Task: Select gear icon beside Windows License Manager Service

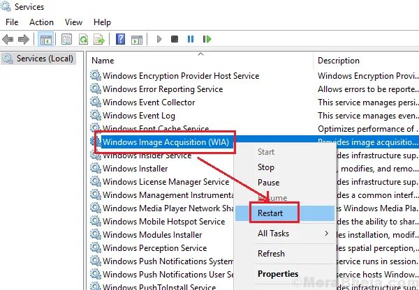Action: (96, 182)
